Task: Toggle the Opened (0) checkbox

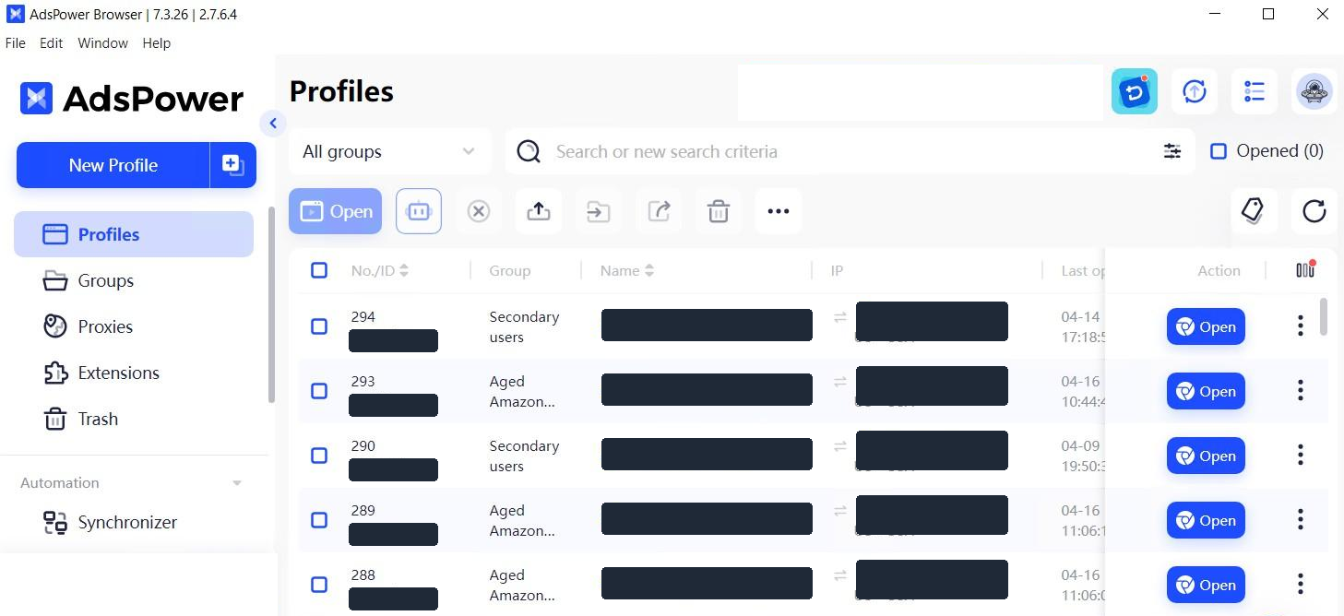Action: coord(1219,151)
